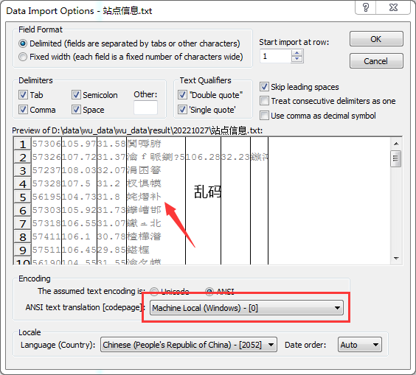Uncheck the Tab delimiter checkbox
Image resolution: width=416 pixels, height=375 pixels.
(23, 94)
